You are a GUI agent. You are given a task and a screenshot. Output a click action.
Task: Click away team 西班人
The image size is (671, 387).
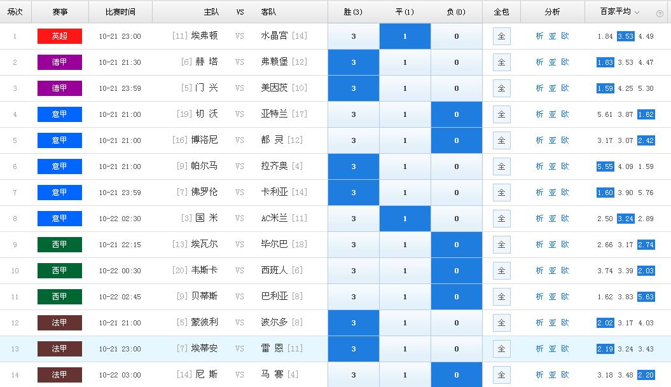click(274, 270)
